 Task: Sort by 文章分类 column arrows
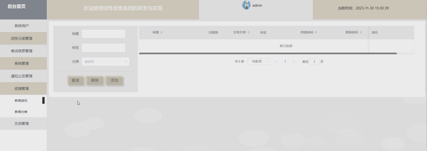(x=249, y=32)
